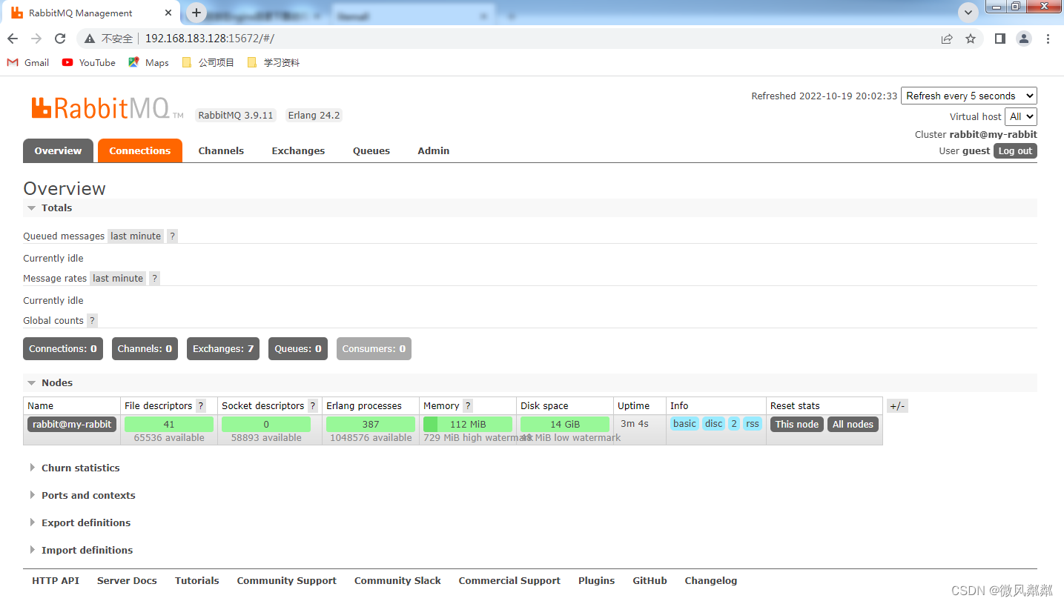Click the Consumers: 0 count button
This screenshot has width=1064, height=604.
(x=374, y=349)
